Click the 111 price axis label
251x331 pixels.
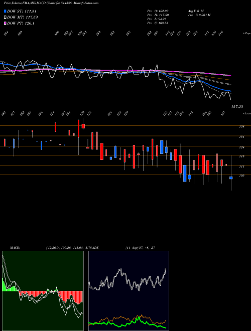pos(242,167)
